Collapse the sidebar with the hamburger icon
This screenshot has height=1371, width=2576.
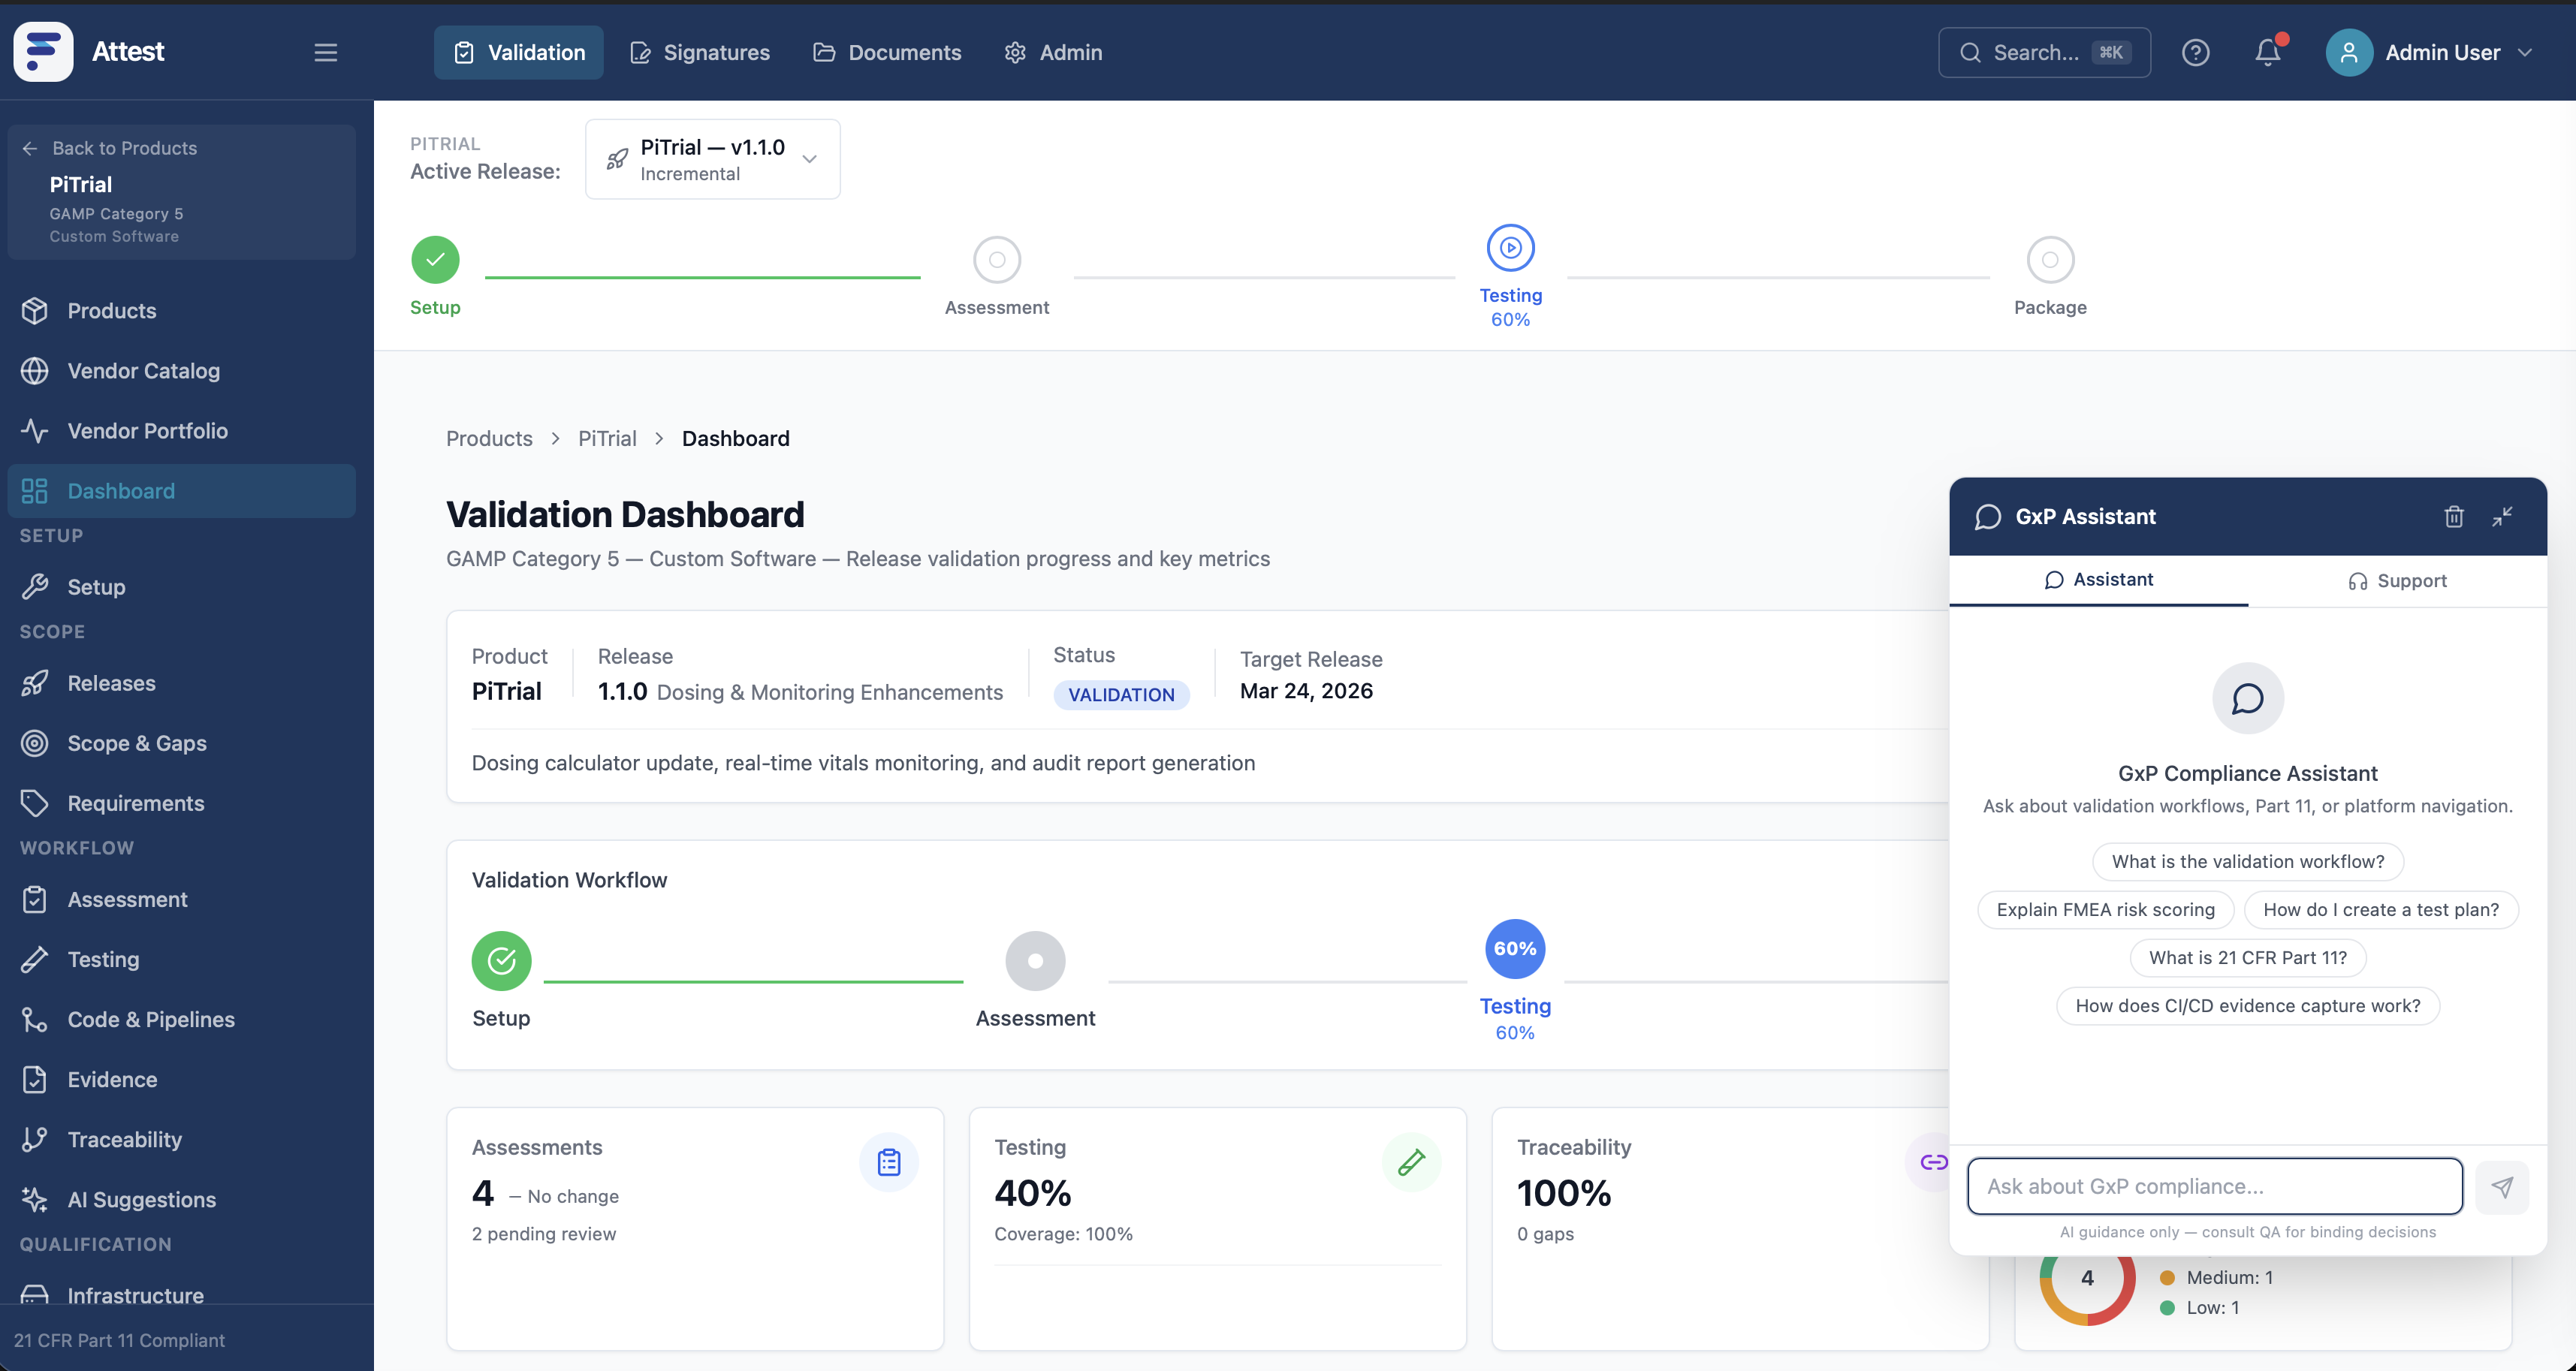coord(326,52)
